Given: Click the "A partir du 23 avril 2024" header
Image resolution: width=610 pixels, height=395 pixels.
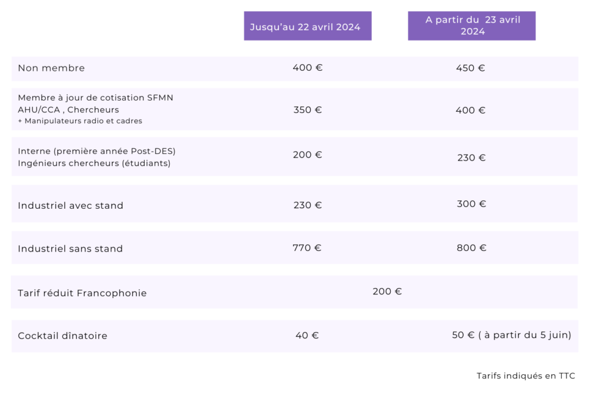Looking at the screenshot, I should coord(472,26).
